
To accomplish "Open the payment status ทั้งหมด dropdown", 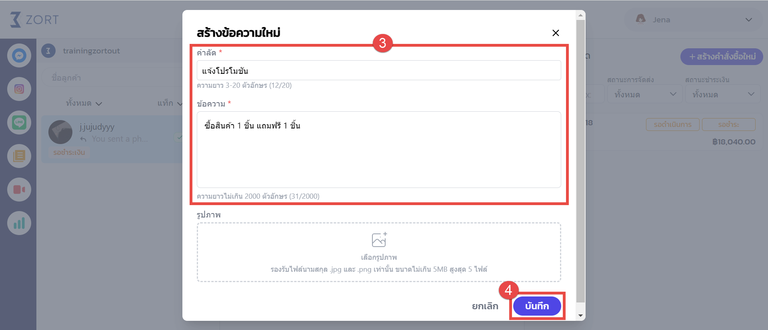I will [x=723, y=95].
